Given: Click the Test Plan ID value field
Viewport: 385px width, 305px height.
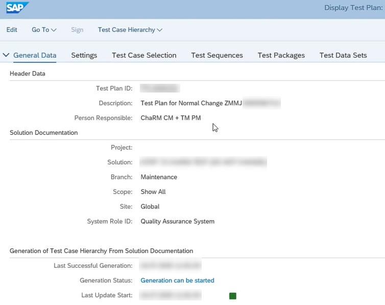Looking at the screenshot, I should (159, 88).
